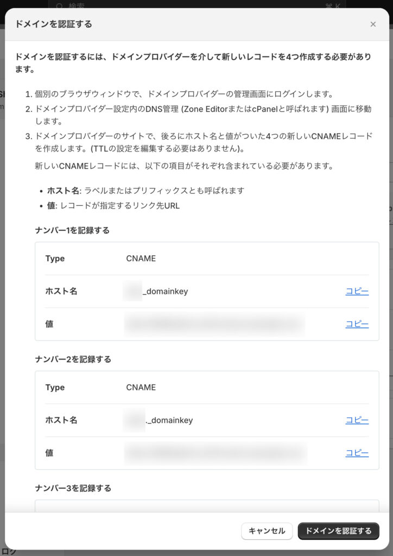Click the blurred 値 of record 2

[215, 453]
